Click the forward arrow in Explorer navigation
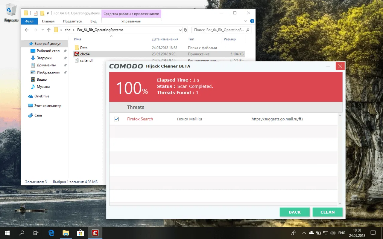The height and width of the screenshot is (239, 383). click(36, 30)
